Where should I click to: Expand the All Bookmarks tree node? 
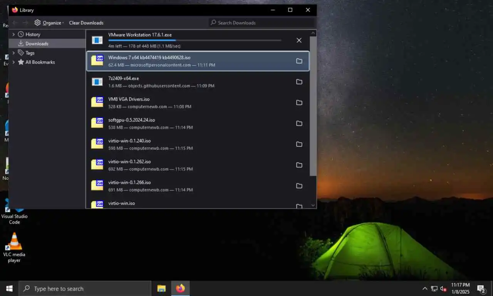coord(14,62)
